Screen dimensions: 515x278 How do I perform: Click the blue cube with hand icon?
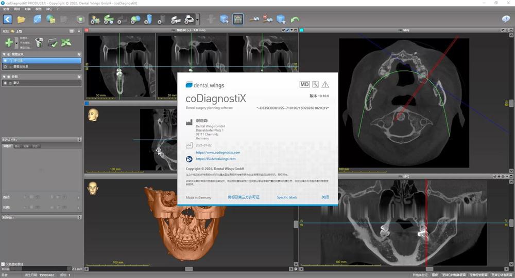(x=281, y=20)
